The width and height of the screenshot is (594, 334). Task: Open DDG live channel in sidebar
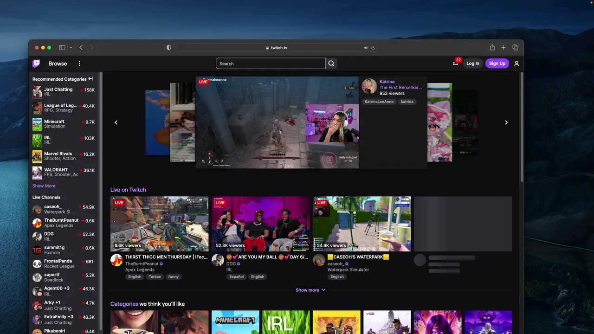tap(64, 237)
